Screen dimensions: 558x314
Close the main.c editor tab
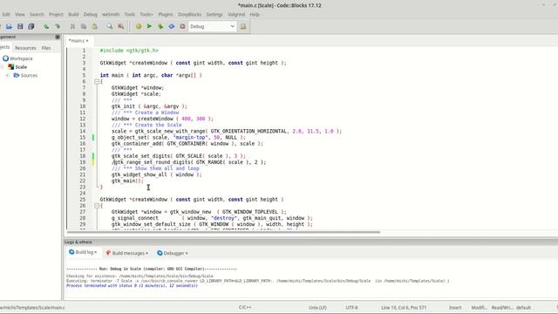87,41
